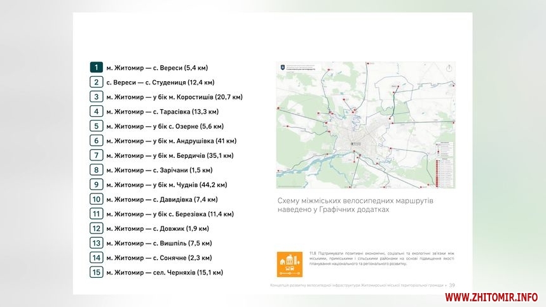546x307 pixels.
Task: Click route Житомир — с. Тарасівка (13,3 км)
Action: pos(162,112)
